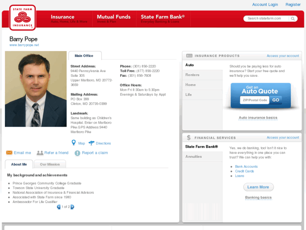
Task: Open the Directions link
Action: tap(103, 143)
